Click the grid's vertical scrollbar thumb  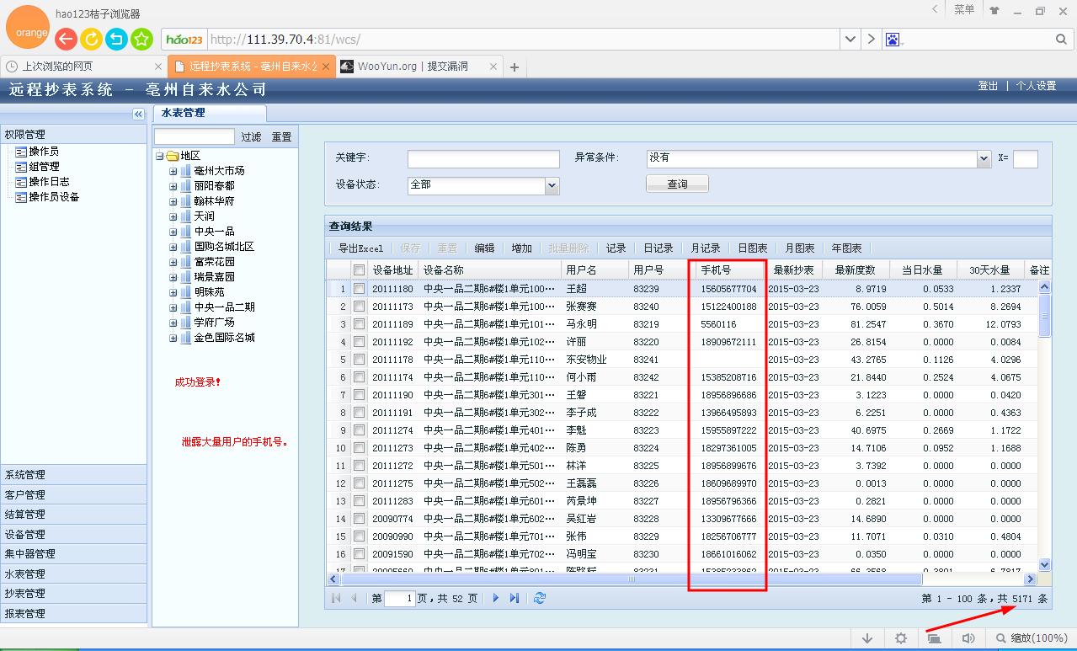pos(1045,315)
